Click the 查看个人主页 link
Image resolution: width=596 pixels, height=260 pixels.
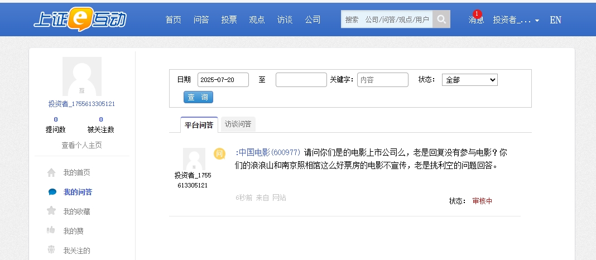pyautogui.click(x=81, y=145)
